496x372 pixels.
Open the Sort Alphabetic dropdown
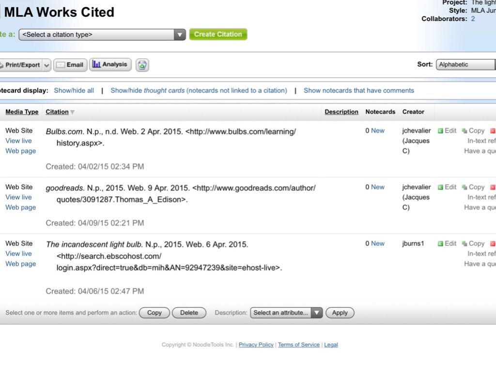(465, 64)
